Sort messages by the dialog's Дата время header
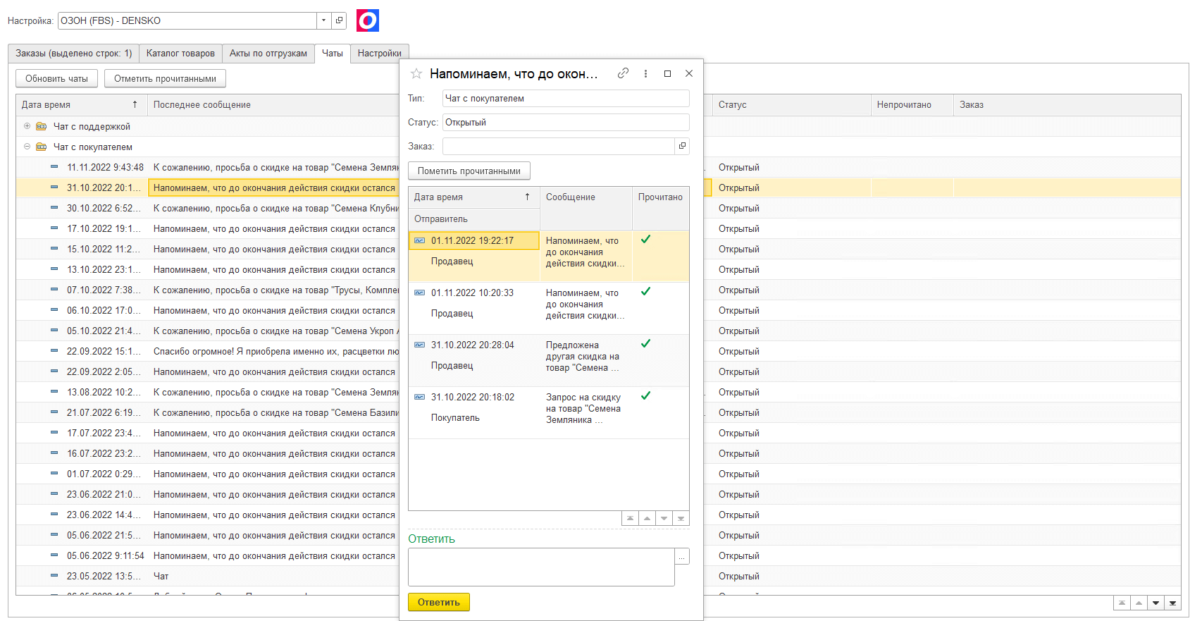Screen dimensions: 1202x621 click(x=474, y=197)
